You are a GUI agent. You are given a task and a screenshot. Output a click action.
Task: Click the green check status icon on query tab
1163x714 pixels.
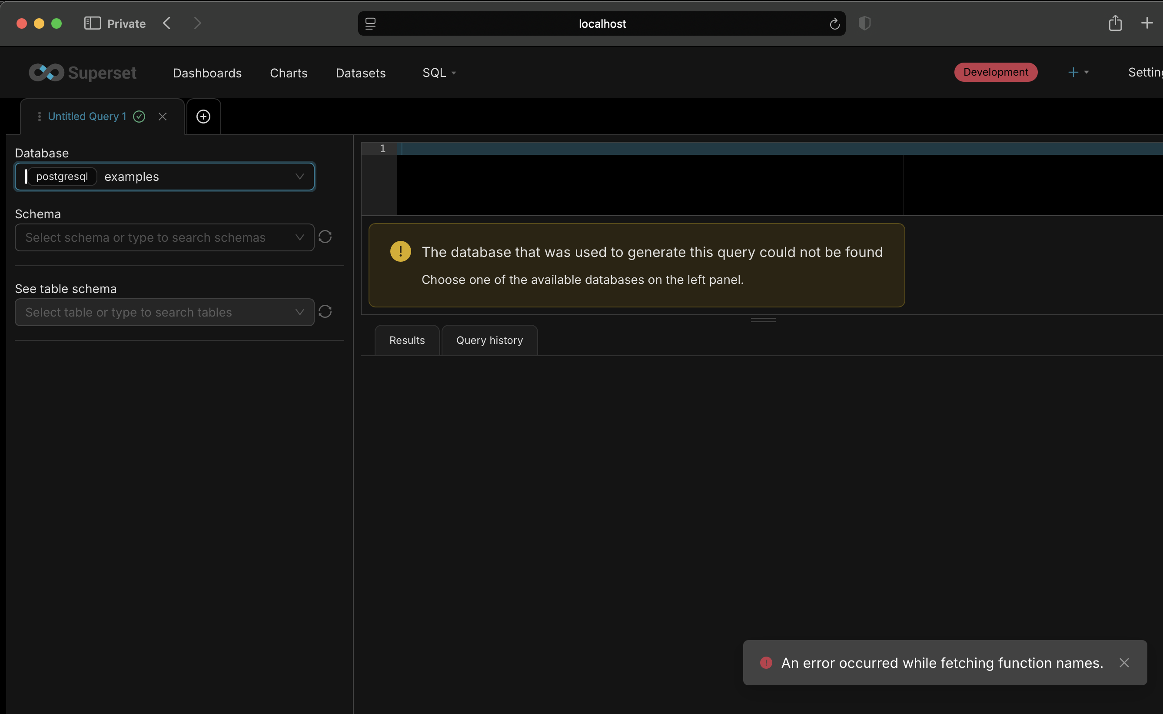tap(139, 116)
